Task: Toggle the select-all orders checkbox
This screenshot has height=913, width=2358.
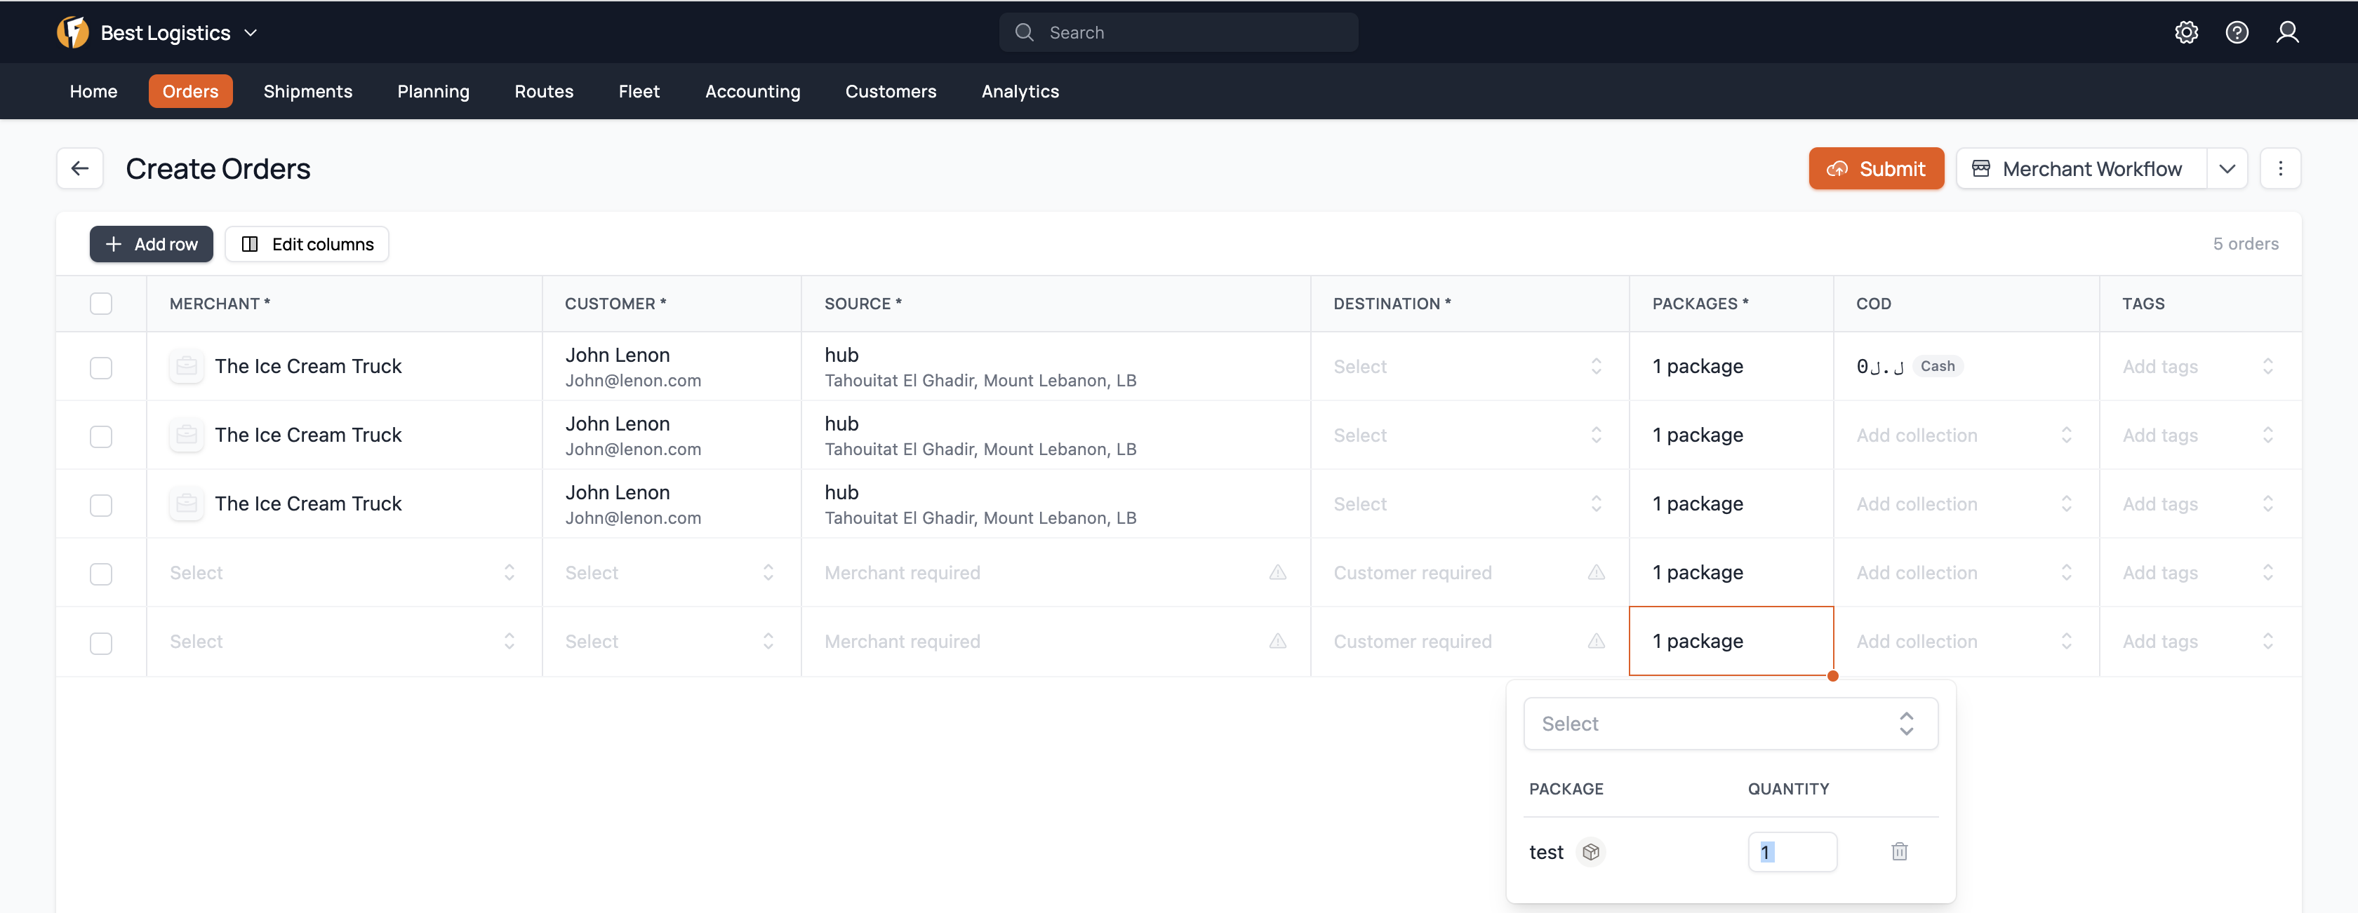Action: [101, 304]
